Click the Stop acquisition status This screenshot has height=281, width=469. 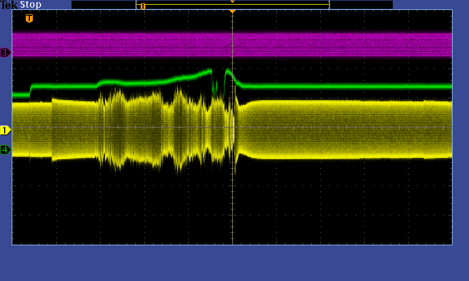[31, 5]
